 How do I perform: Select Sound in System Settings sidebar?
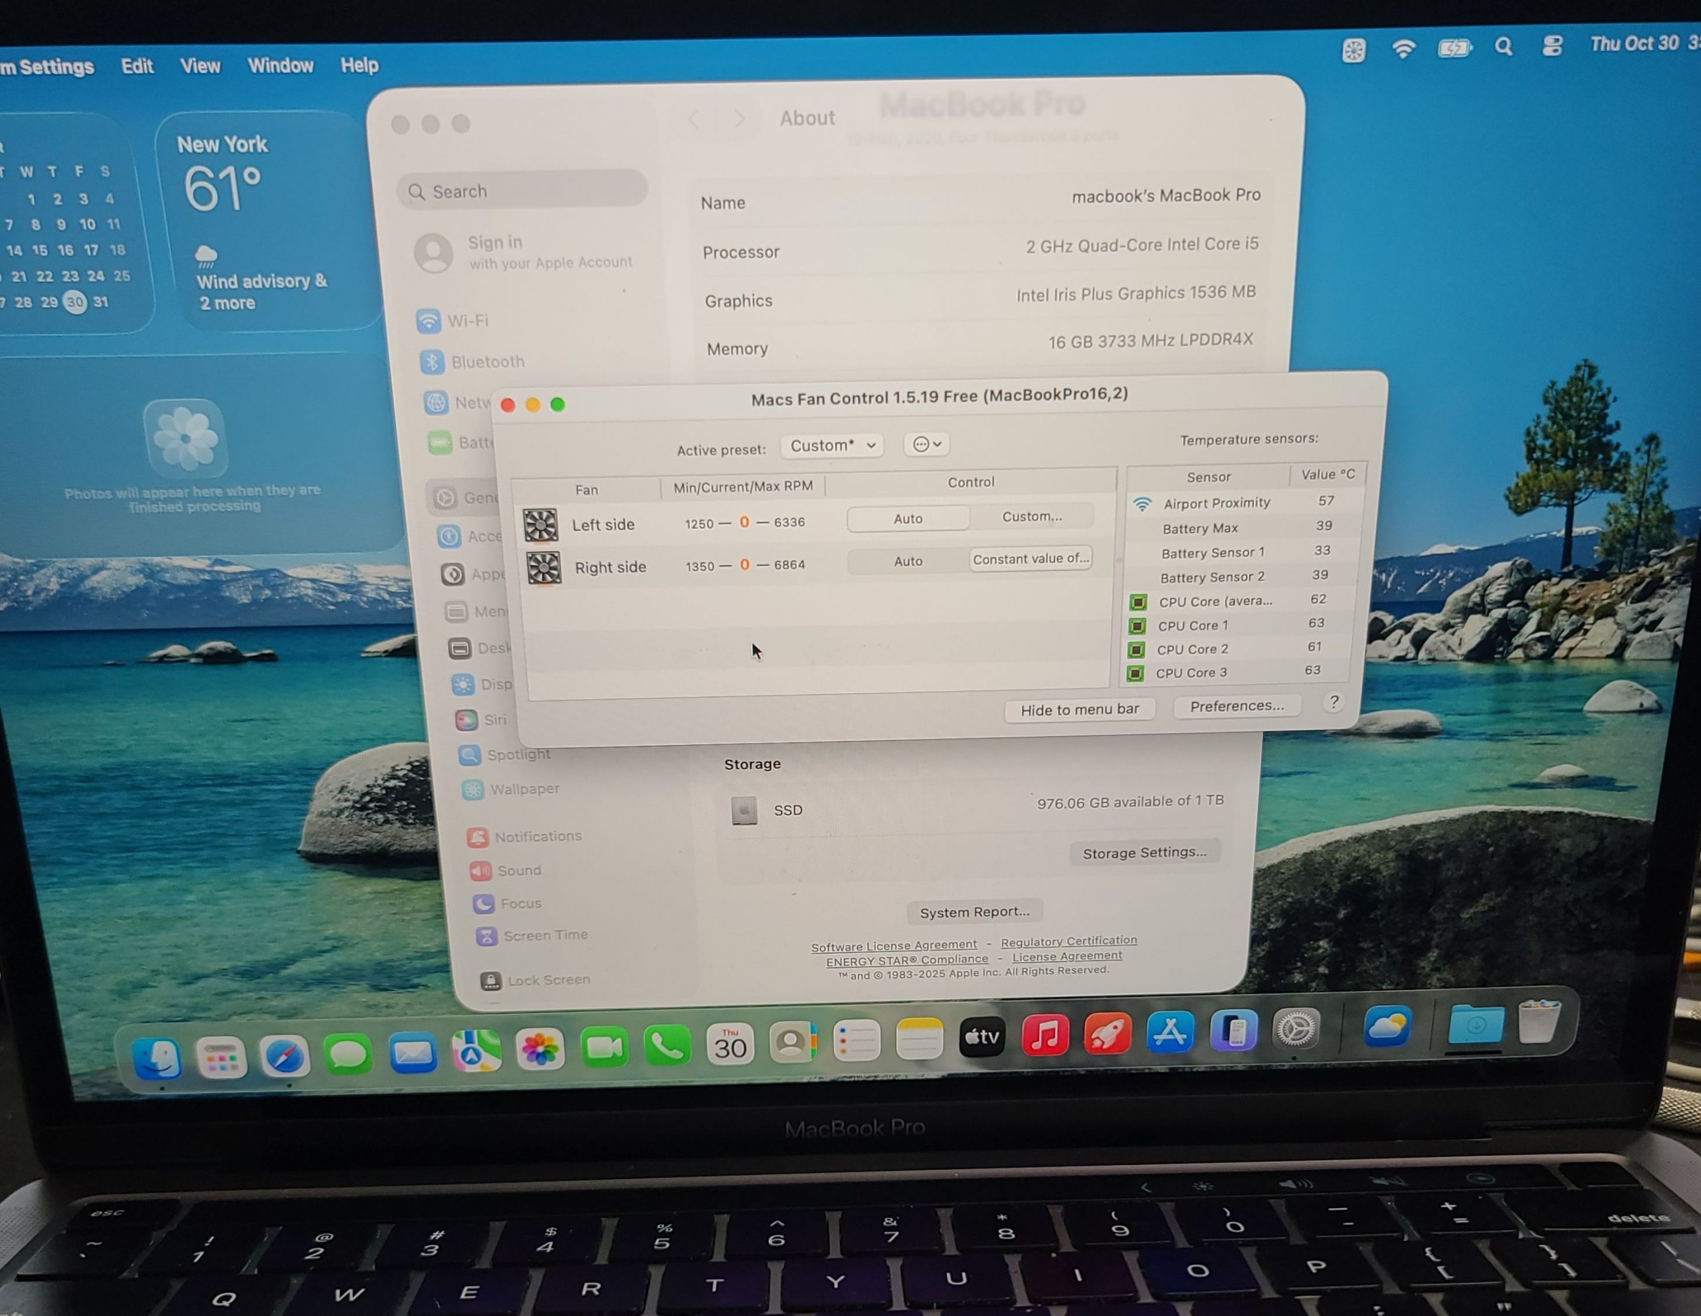tap(506, 870)
